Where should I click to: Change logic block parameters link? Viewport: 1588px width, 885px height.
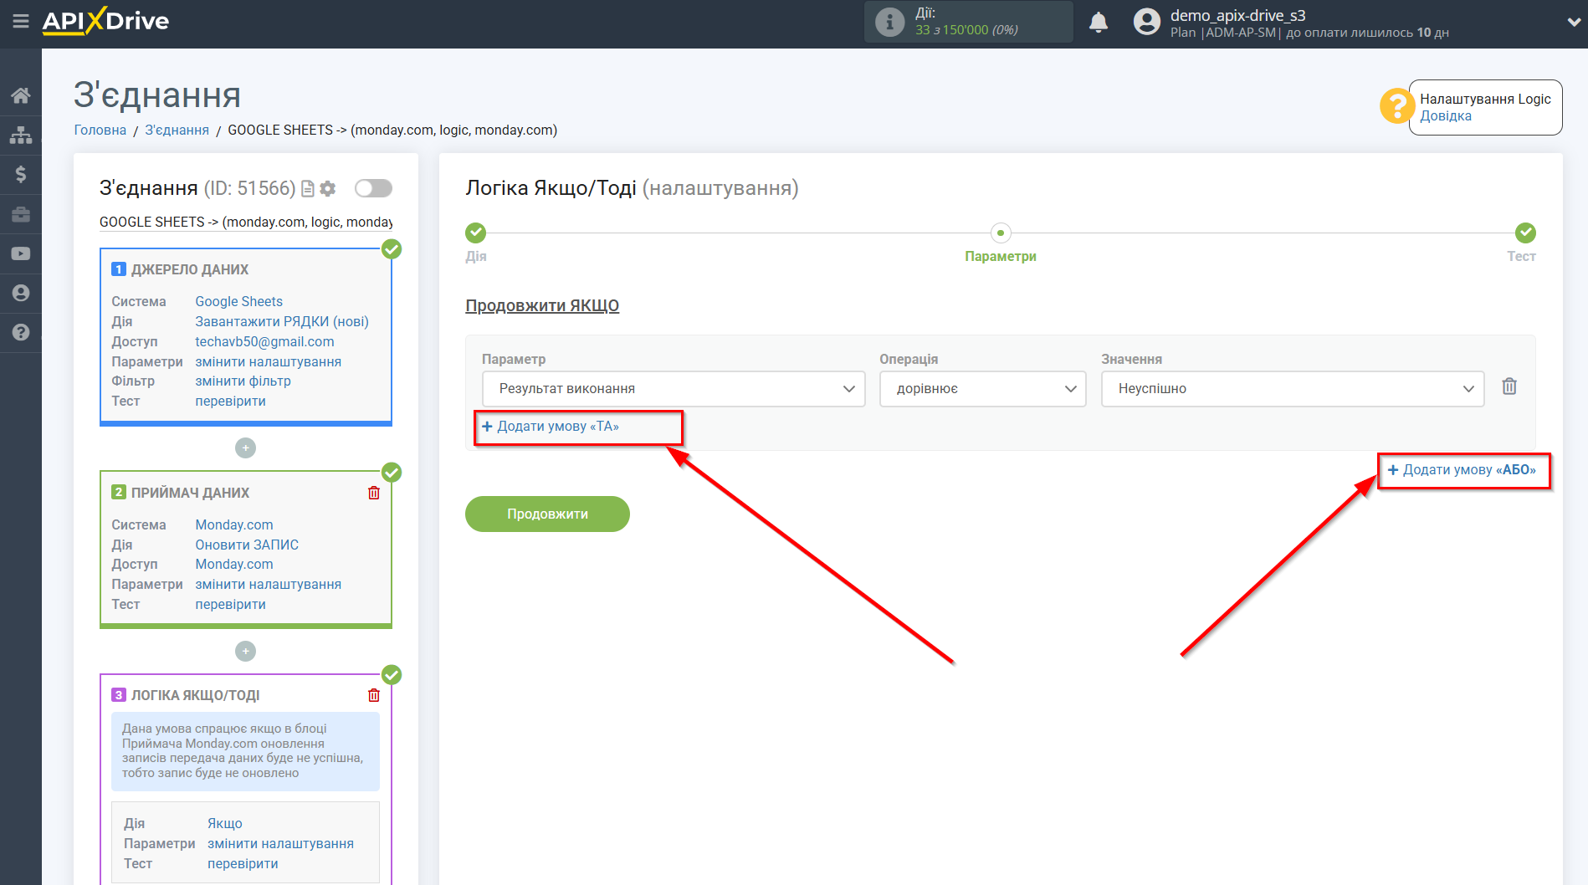point(281,843)
